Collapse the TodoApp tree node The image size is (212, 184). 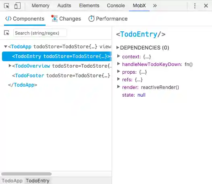(x=6, y=47)
